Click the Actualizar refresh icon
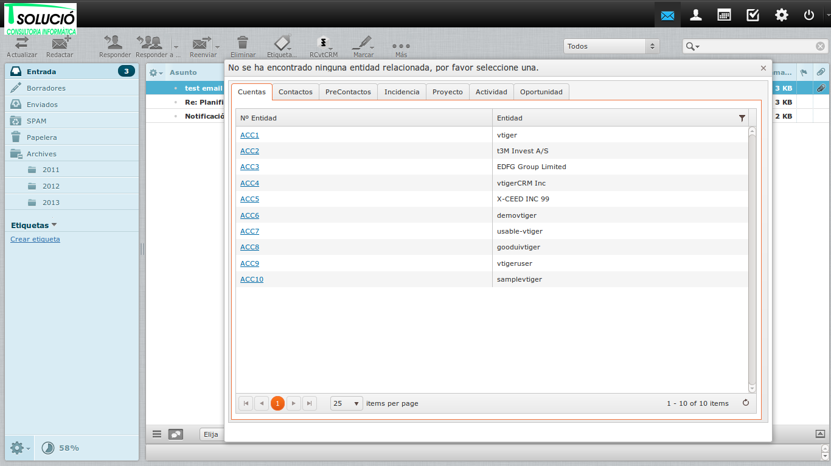Image resolution: width=831 pixels, height=466 pixels. [22, 43]
